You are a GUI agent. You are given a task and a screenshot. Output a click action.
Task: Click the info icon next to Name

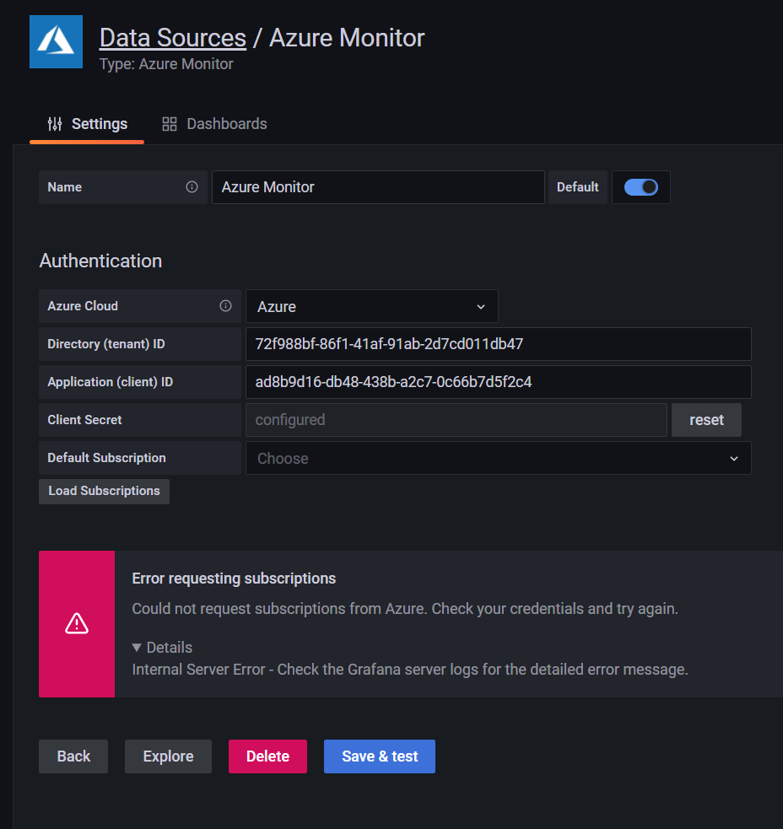click(192, 187)
